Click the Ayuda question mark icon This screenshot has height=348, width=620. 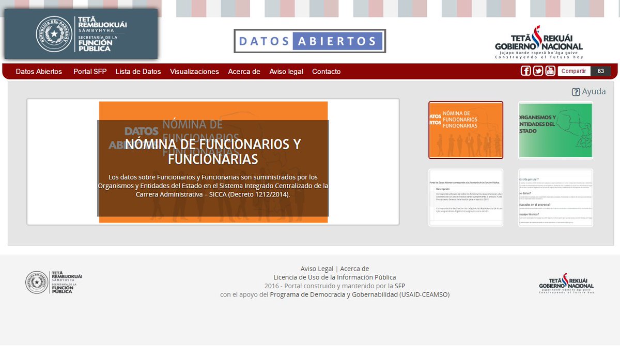pyautogui.click(x=576, y=92)
